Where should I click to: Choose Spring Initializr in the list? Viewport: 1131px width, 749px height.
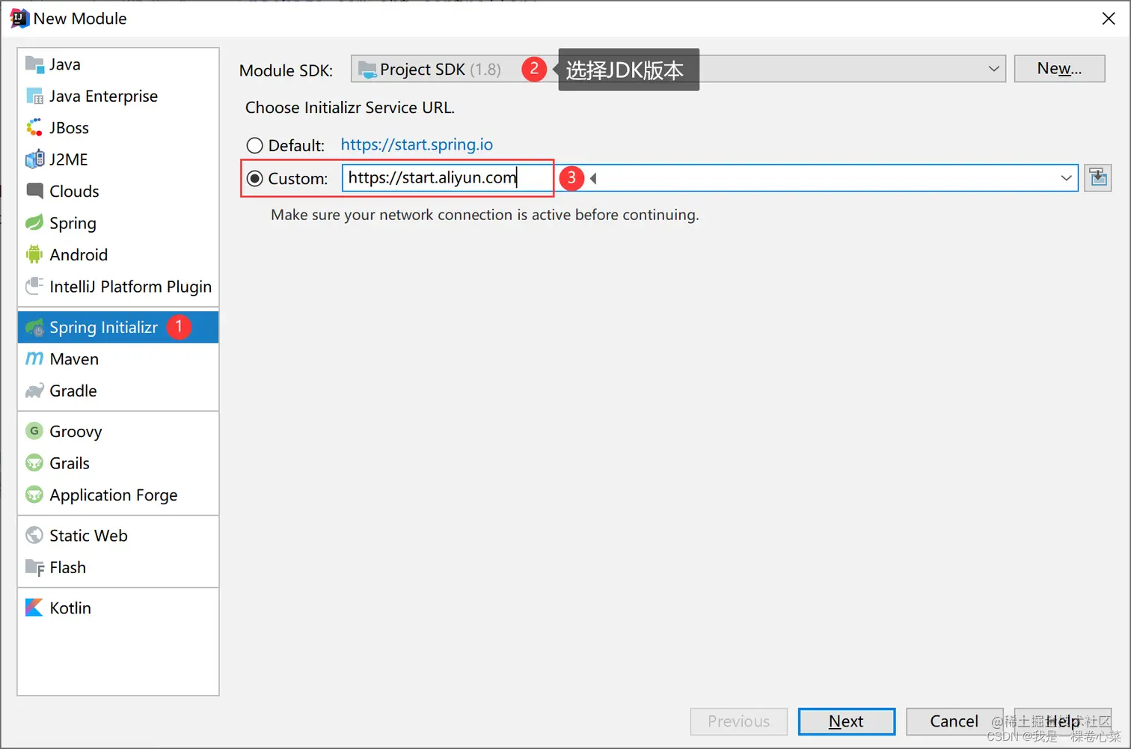tap(118, 327)
